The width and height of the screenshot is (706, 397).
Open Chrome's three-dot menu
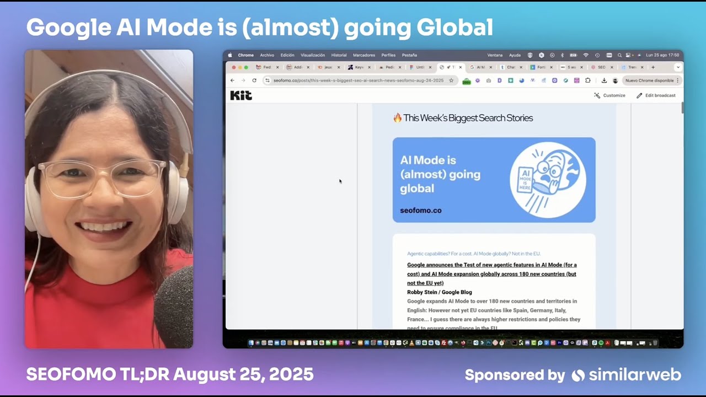[x=678, y=81]
